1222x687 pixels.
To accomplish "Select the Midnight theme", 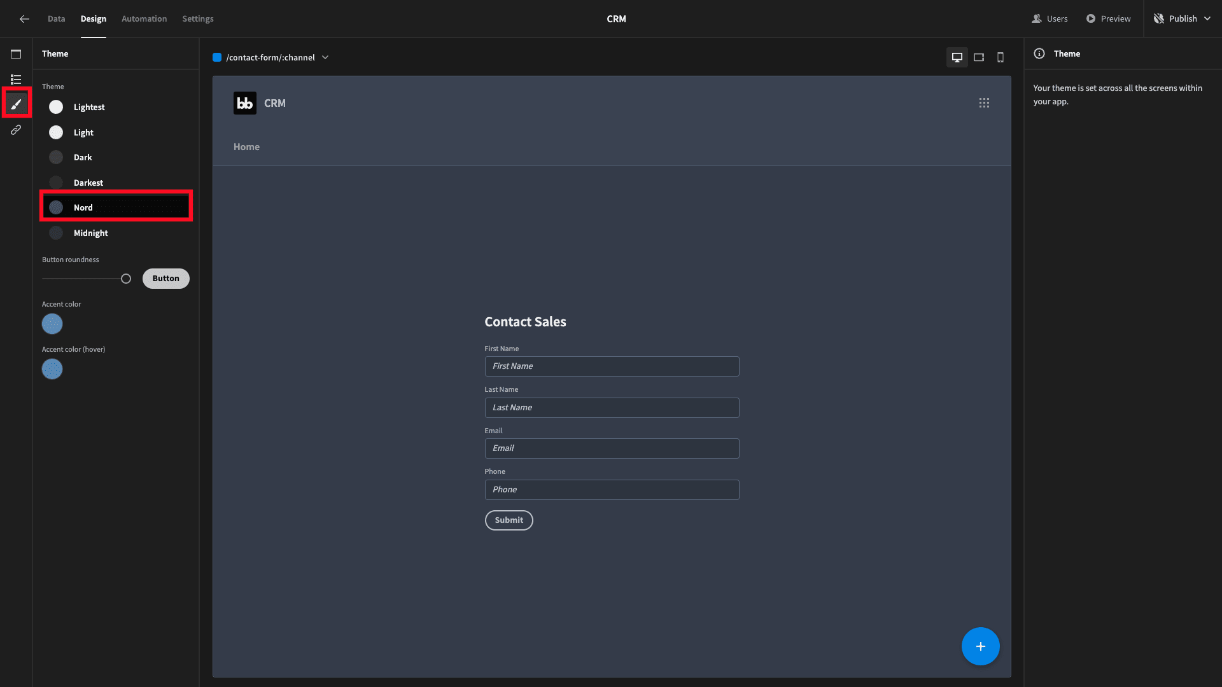I will tap(116, 233).
